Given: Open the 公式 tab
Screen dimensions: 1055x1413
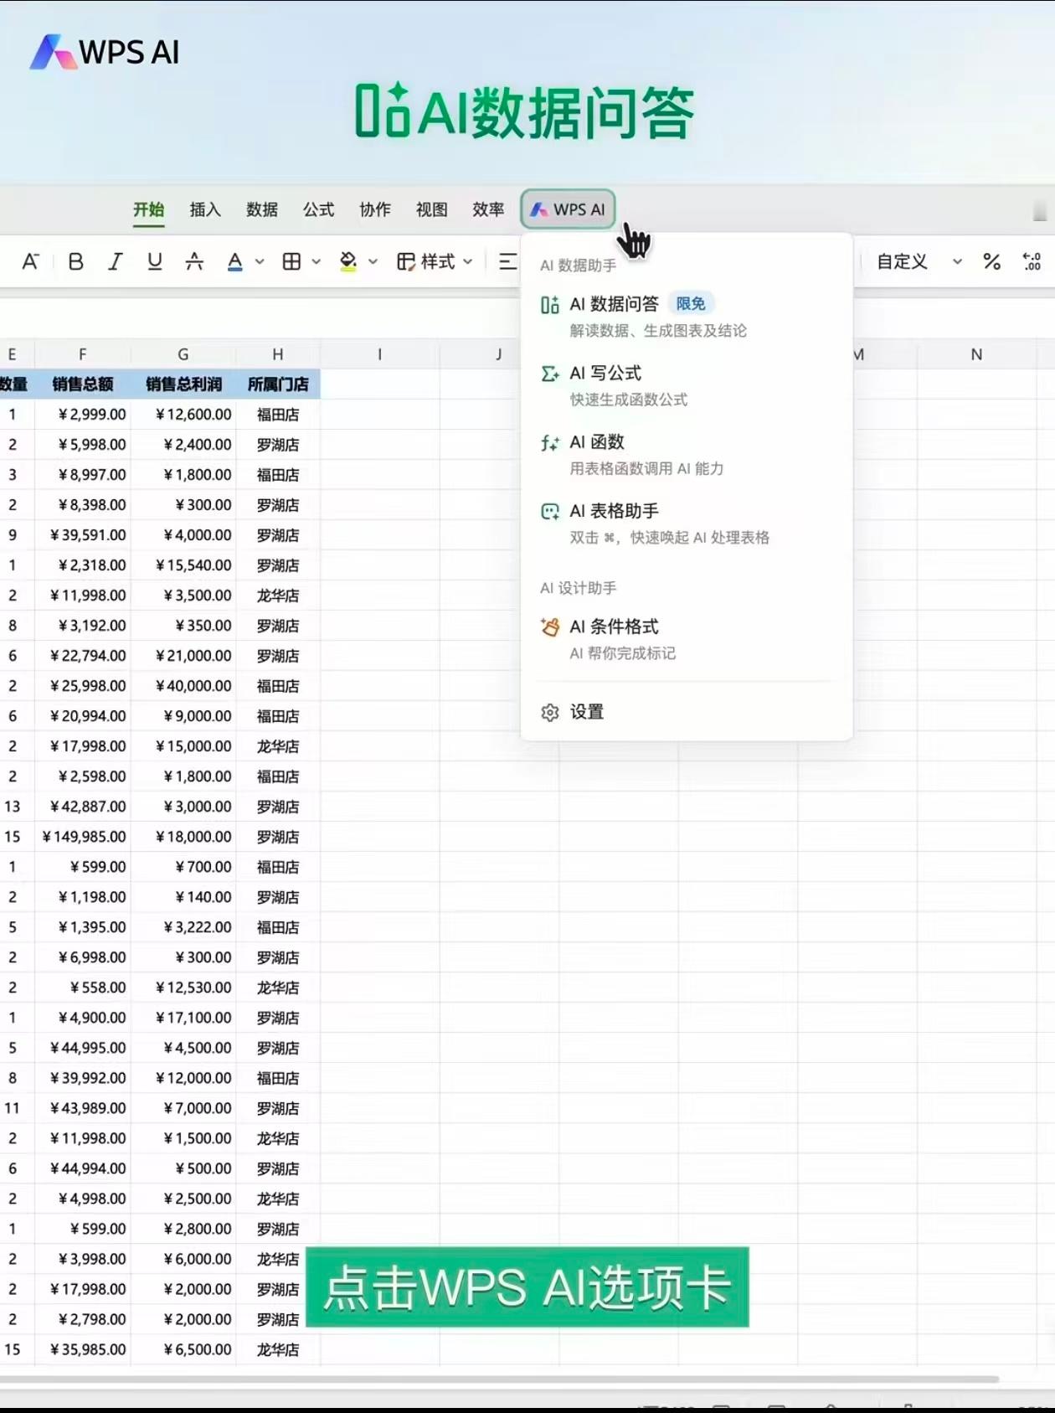Looking at the screenshot, I should click(318, 209).
